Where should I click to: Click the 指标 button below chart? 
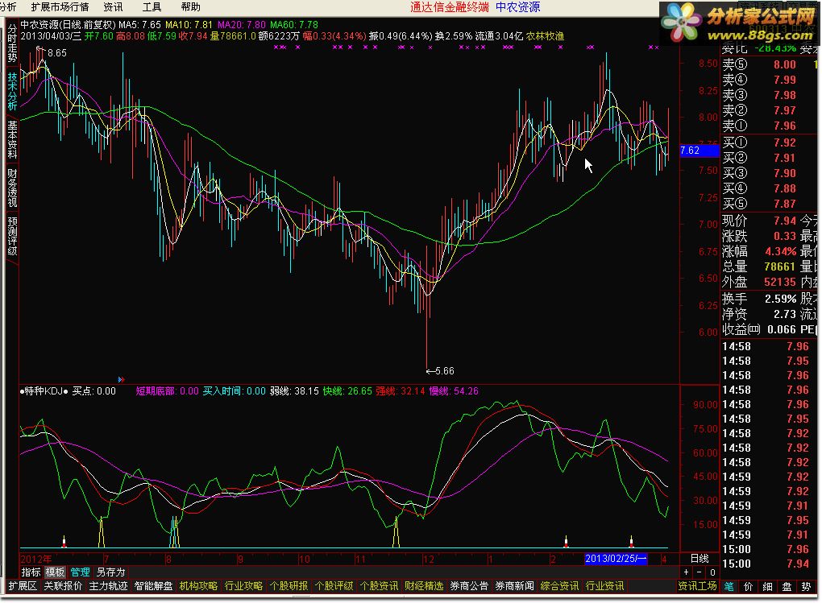tap(31, 572)
